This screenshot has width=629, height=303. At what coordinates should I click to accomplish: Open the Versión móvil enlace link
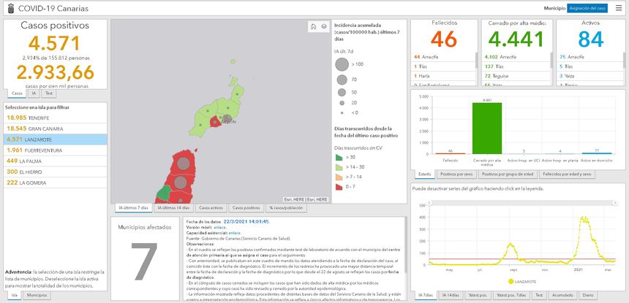[220, 227]
